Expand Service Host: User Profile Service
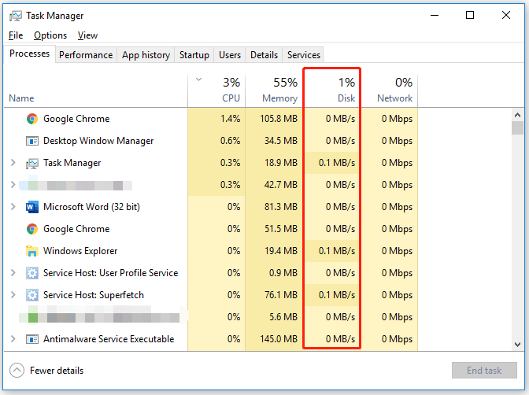The image size is (529, 395). pos(13,272)
